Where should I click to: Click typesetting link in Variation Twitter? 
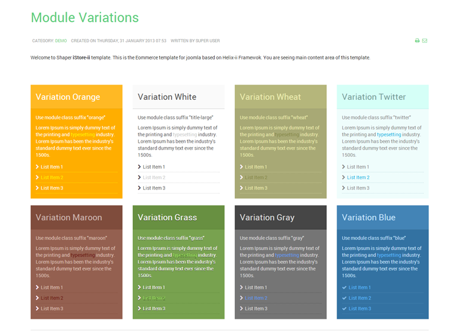pos(389,135)
